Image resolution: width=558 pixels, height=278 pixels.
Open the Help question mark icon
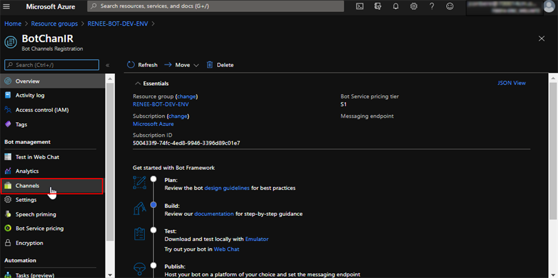coord(432,6)
